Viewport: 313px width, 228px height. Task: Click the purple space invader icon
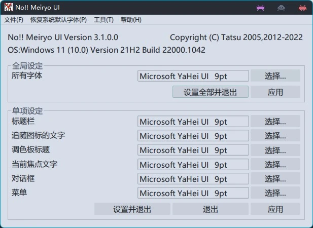pos(261,8)
